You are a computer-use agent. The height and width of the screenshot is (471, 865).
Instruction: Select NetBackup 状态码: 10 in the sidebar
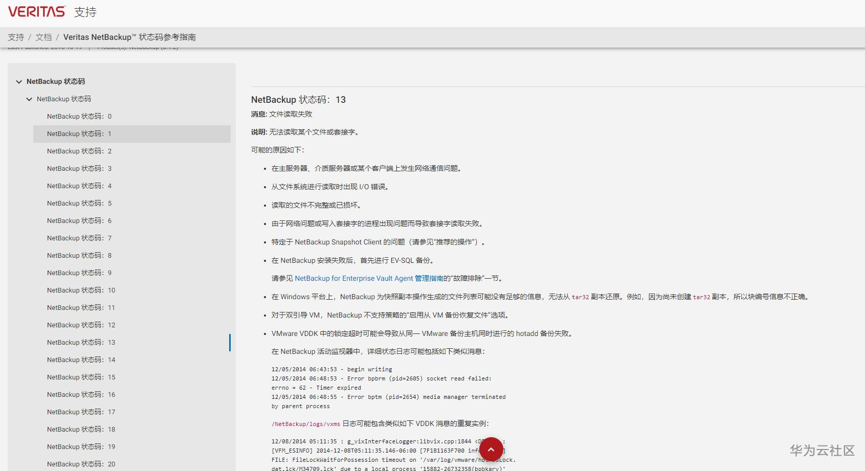[x=80, y=290]
